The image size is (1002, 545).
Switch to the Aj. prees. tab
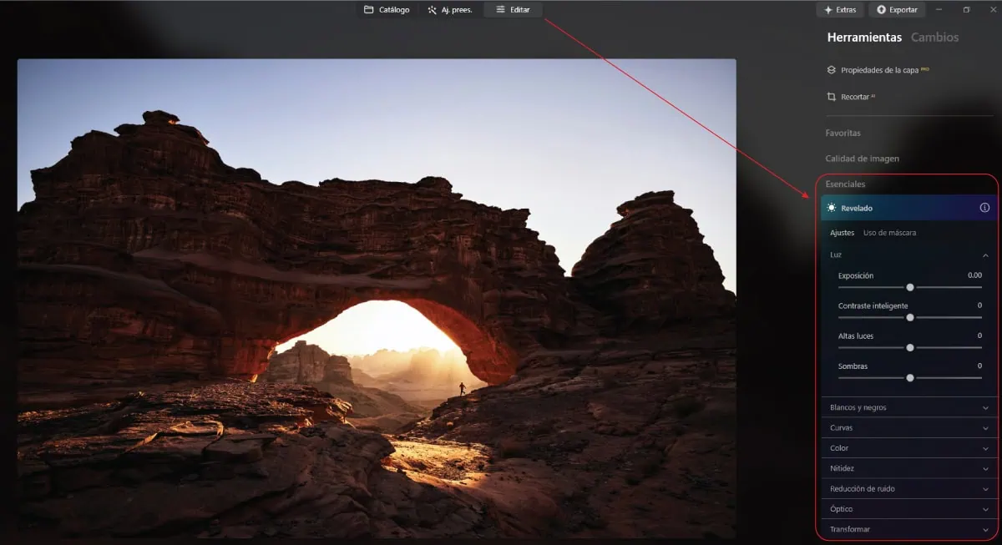pos(449,10)
